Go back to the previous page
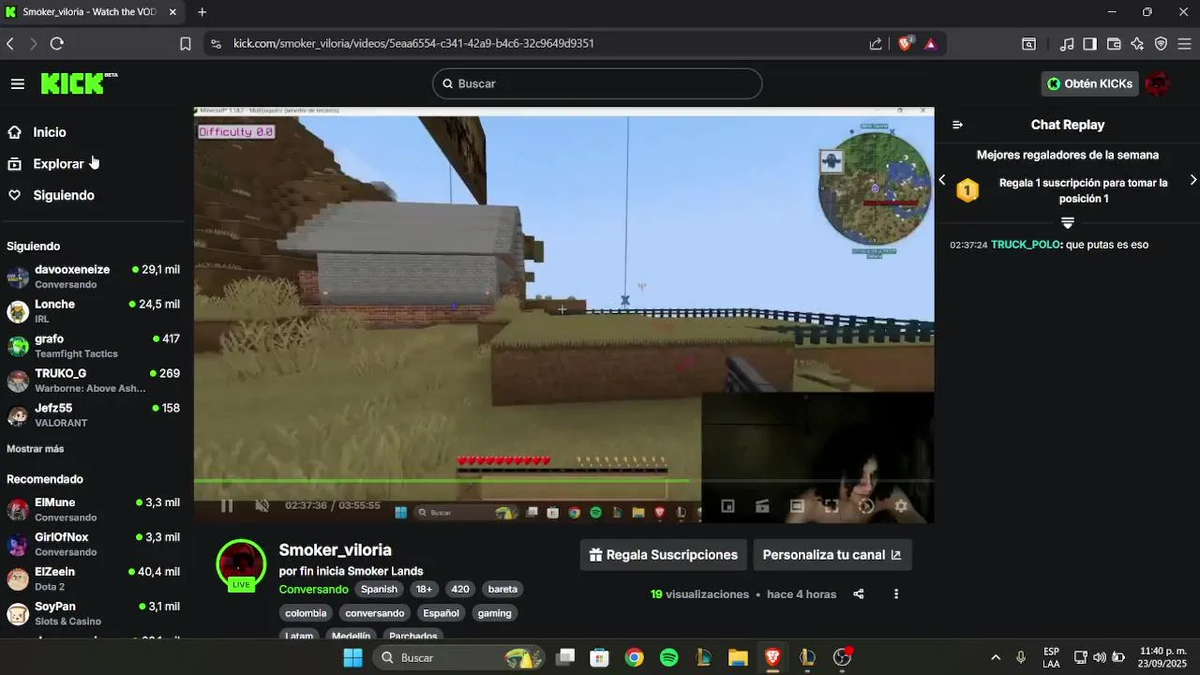The width and height of the screenshot is (1200, 675). (x=10, y=43)
